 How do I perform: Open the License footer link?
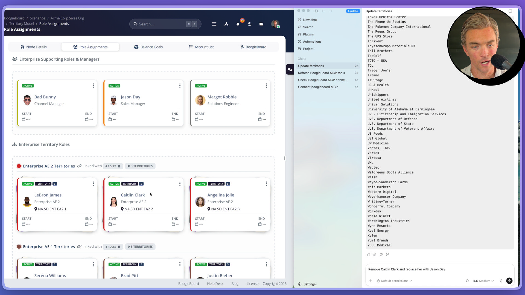pos(252,284)
